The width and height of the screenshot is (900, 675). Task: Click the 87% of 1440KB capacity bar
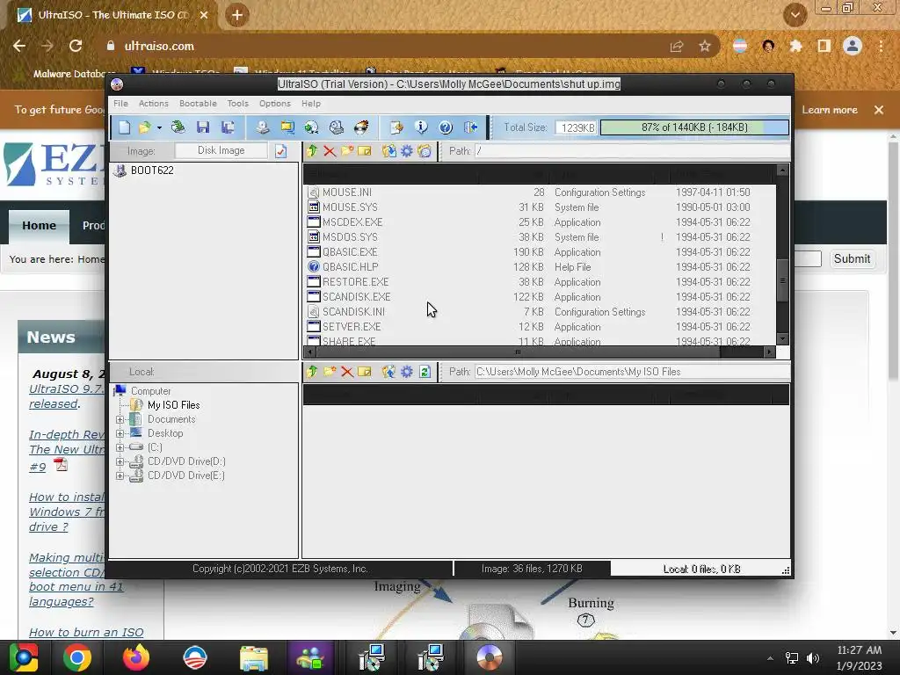(x=694, y=127)
